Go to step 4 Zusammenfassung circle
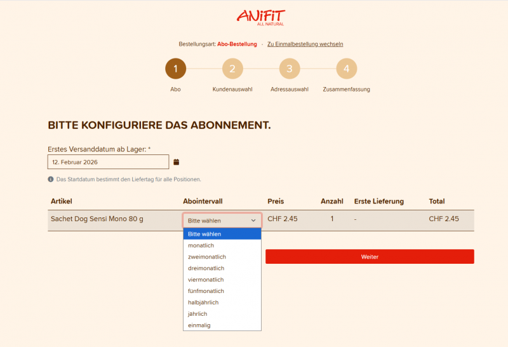The height and width of the screenshot is (347, 508). [x=346, y=69]
